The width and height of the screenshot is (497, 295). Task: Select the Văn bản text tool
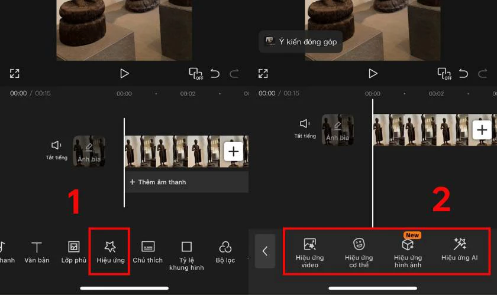pos(37,252)
